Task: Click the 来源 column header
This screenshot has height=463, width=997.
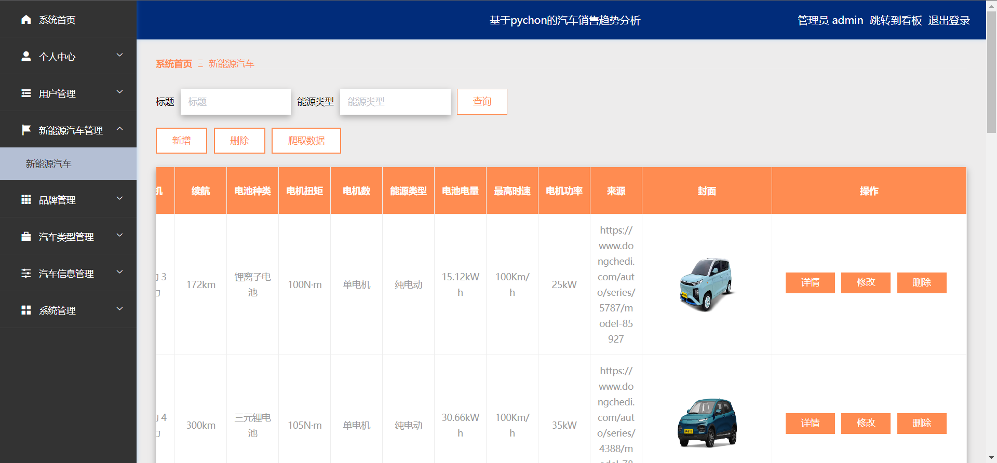Action: coord(616,191)
